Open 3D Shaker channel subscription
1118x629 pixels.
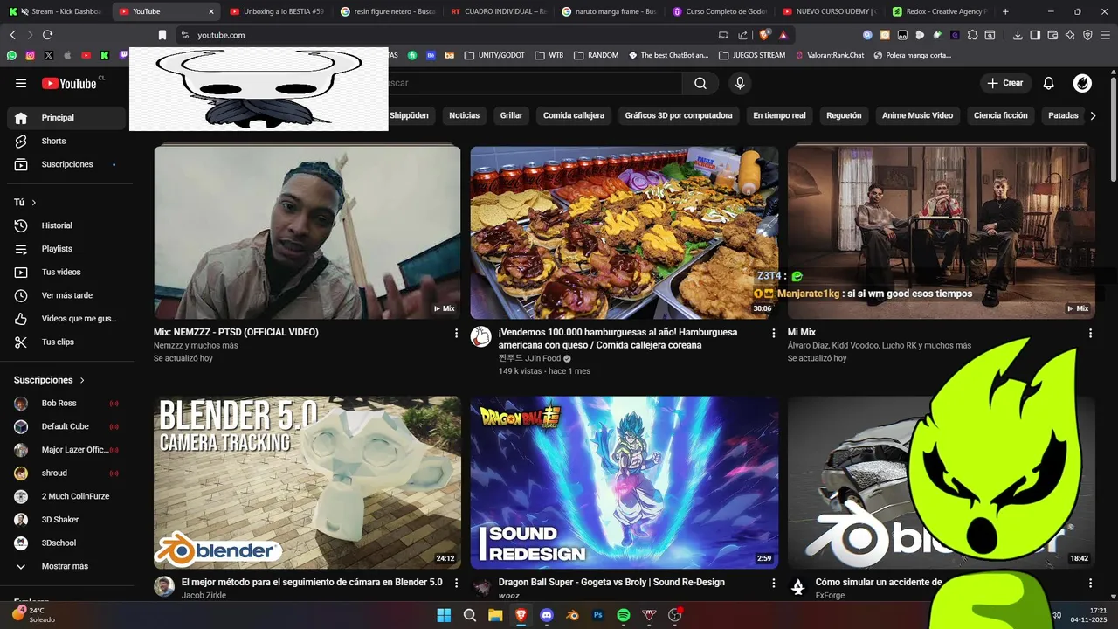point(66,520)
